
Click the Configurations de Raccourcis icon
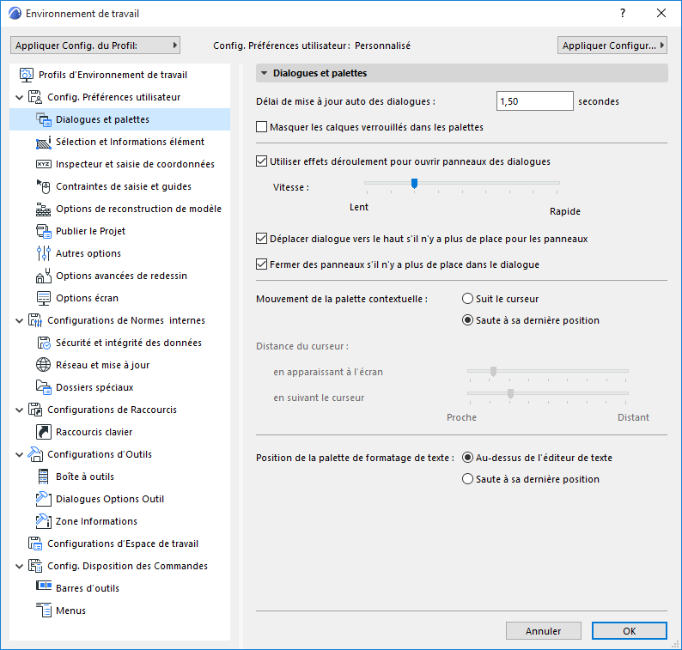click(35, 410)
